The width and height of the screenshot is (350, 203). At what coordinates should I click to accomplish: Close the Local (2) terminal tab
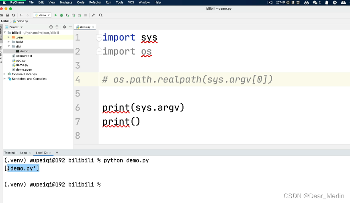50,153
